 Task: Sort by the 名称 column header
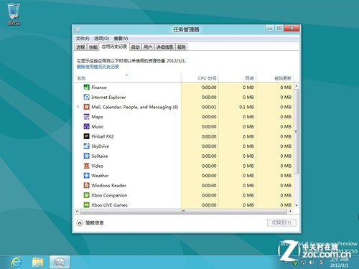(128, 78)
